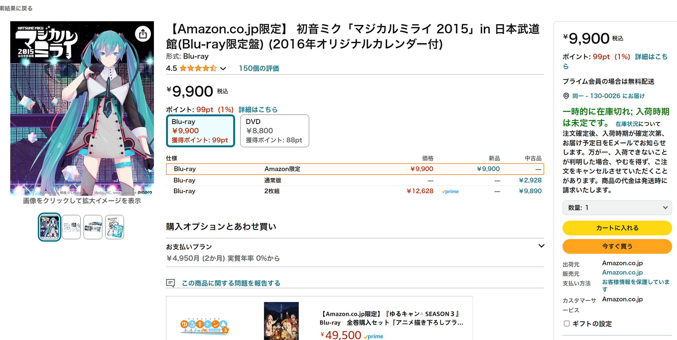This screenshot has height=340, width=677.
Task: Choose the DVD ¥8,800 format option
Action: pos(275,131)
